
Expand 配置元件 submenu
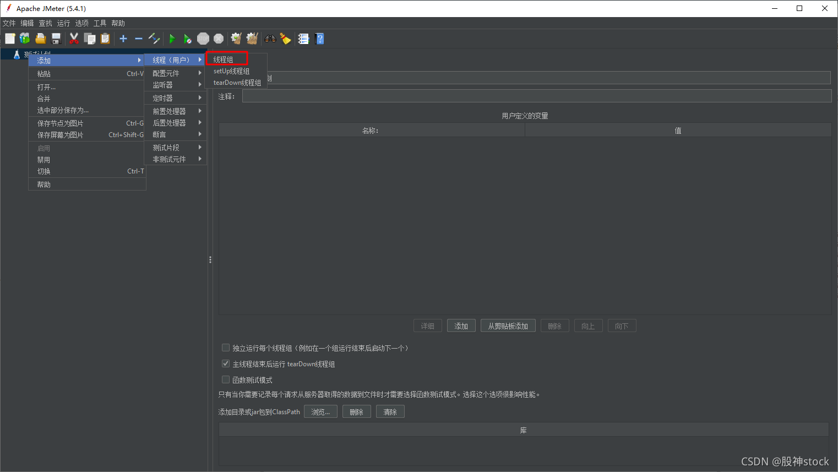tap(175, 73)
